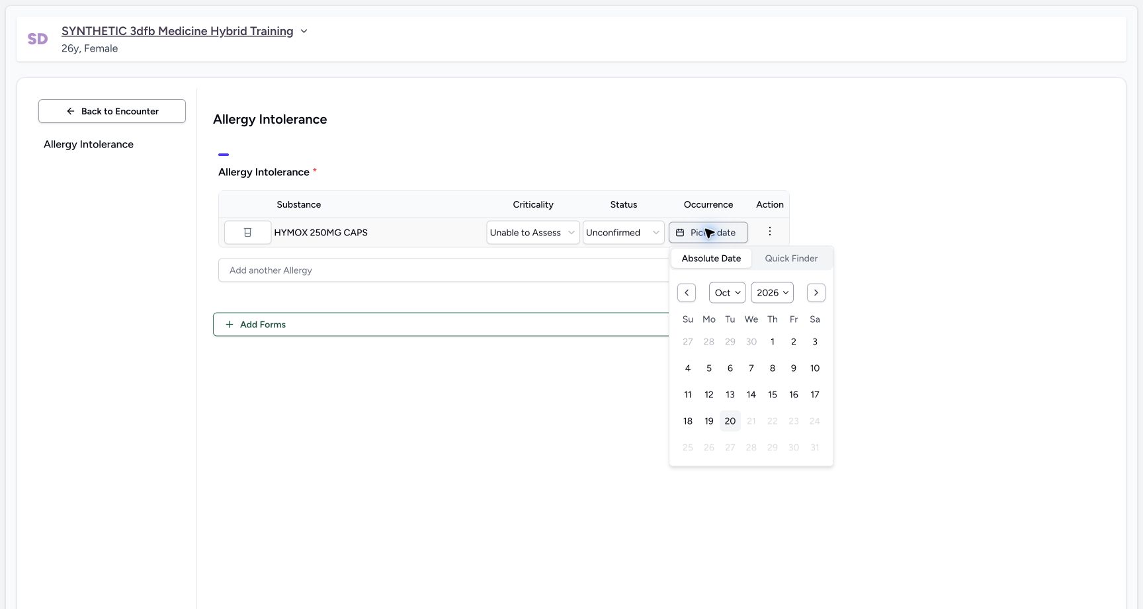The height and width of the screenshot is (609, 1143).
Task: Click the Pick a date occurrence button
Action: pyautogui.click(x=708, y=233)
